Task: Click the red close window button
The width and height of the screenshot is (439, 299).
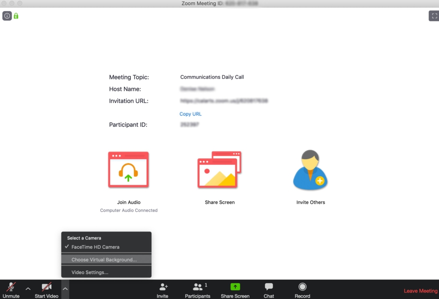Action: [4, 3]
